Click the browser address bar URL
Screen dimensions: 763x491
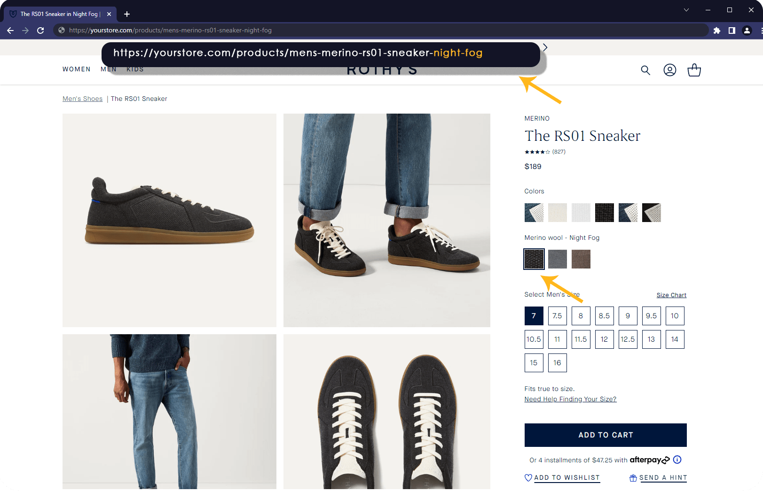point(381,30)
